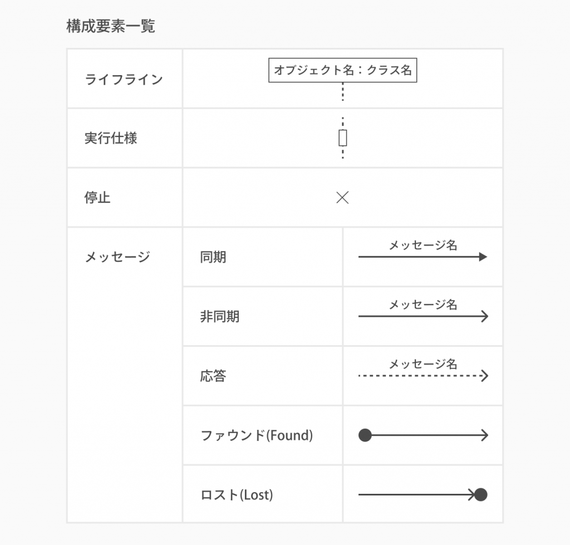Click the 非同期 message type label
The height and width of the screenshot is (545, 570).
pyautogui.click(x=219, y=317)
